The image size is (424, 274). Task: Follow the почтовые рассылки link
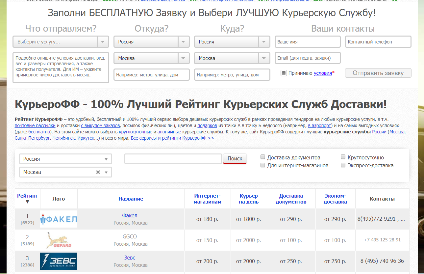coord(35,125)
